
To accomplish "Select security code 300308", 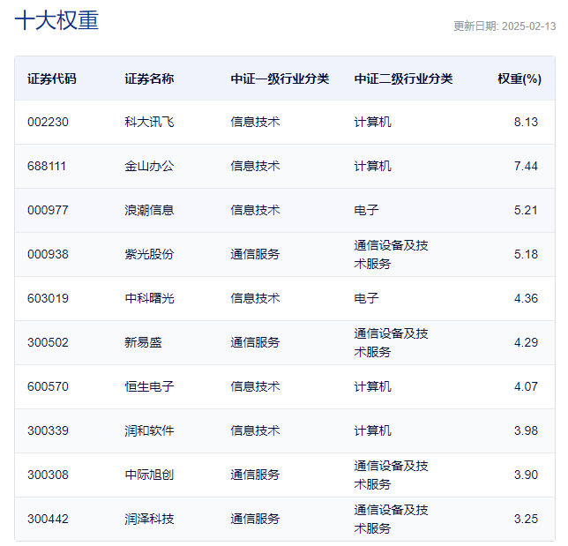I will tap(48, 475).
